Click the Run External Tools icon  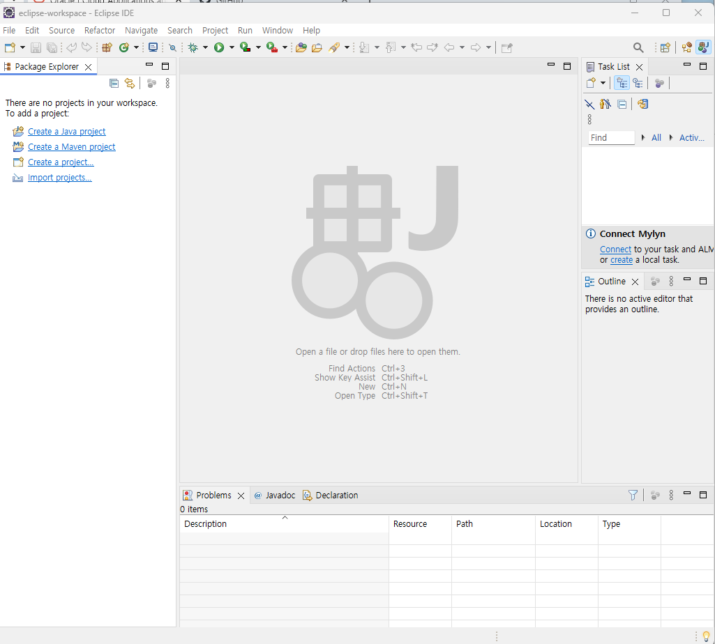272,47
